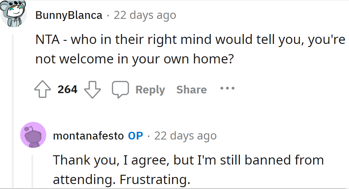Collapse BunnyBlanca's comment thread via thread line
The width and height of the screenshot is (349, 189).
pyautogui.click(x=13, y=108)
